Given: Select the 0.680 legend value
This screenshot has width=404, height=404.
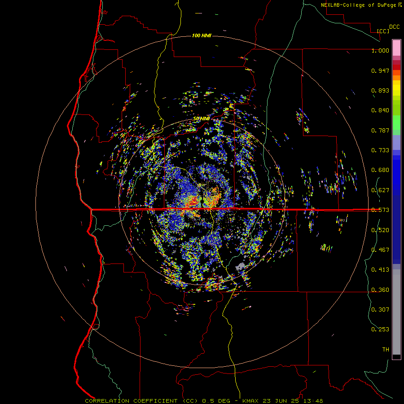Looking at the screenshot, I should (380, 170).
